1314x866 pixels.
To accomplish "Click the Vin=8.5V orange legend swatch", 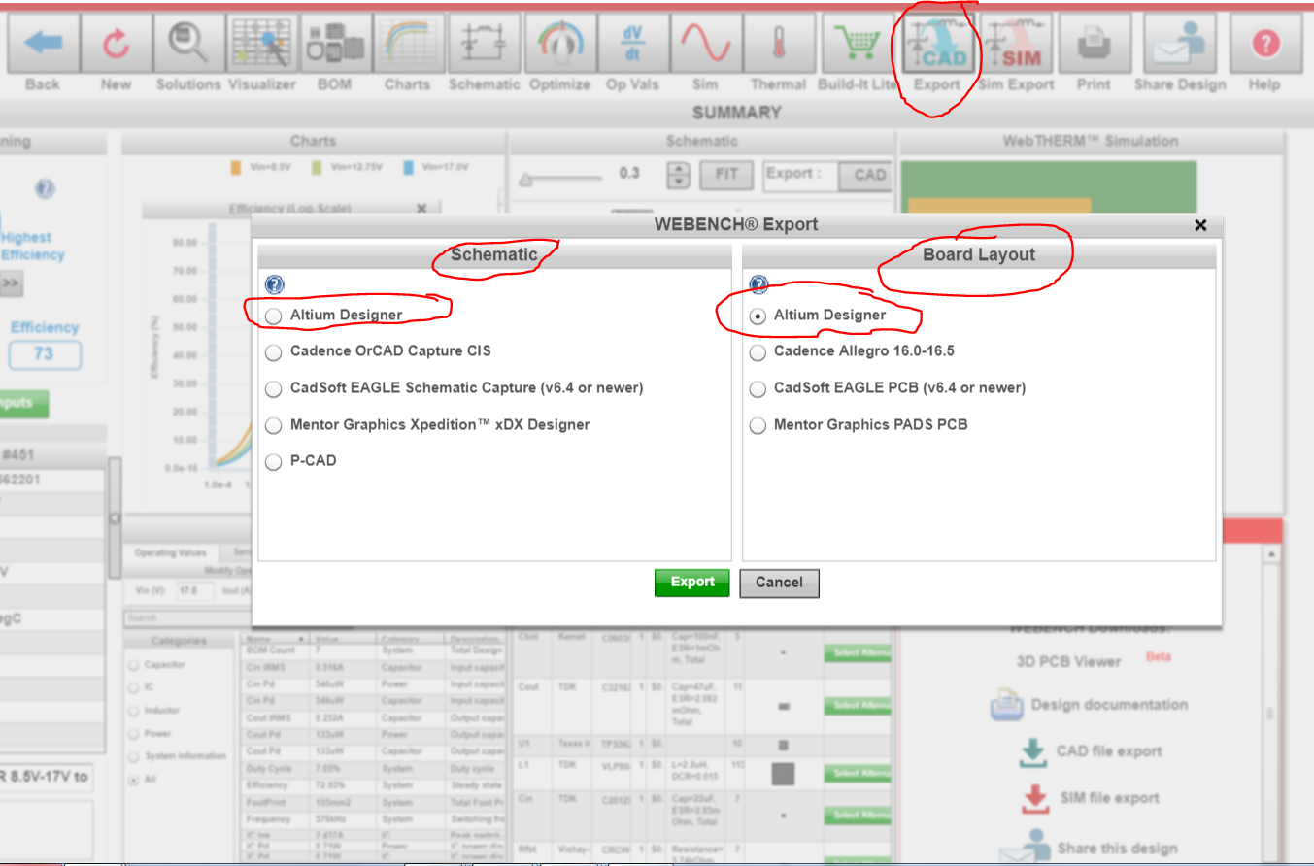I will [235, 167].
